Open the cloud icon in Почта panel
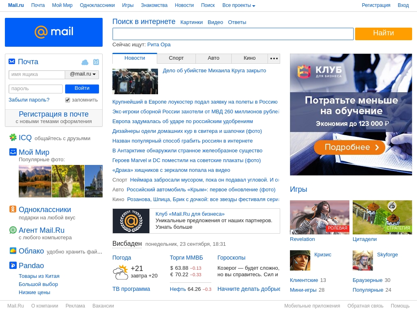The height and width of the screenshot is (312, 417). (85, 62)
